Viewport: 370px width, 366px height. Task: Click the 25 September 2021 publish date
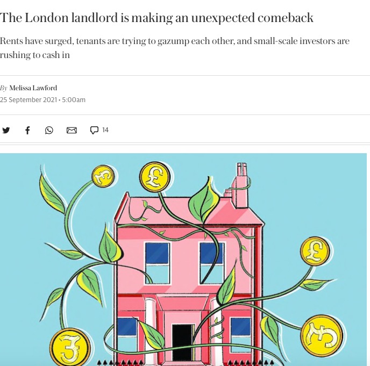[29, 100]
